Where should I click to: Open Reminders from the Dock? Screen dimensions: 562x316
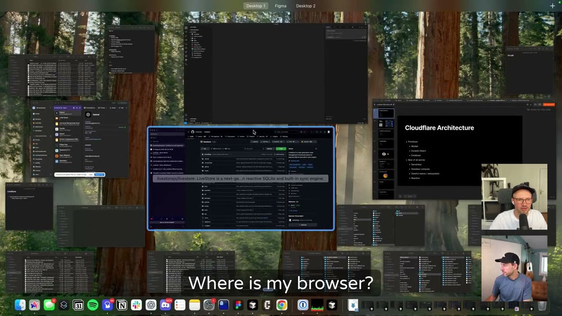pyautogui.click(x=180, y=305)
